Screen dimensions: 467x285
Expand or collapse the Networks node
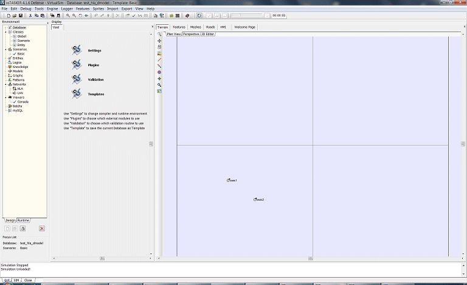coord(5,84)
